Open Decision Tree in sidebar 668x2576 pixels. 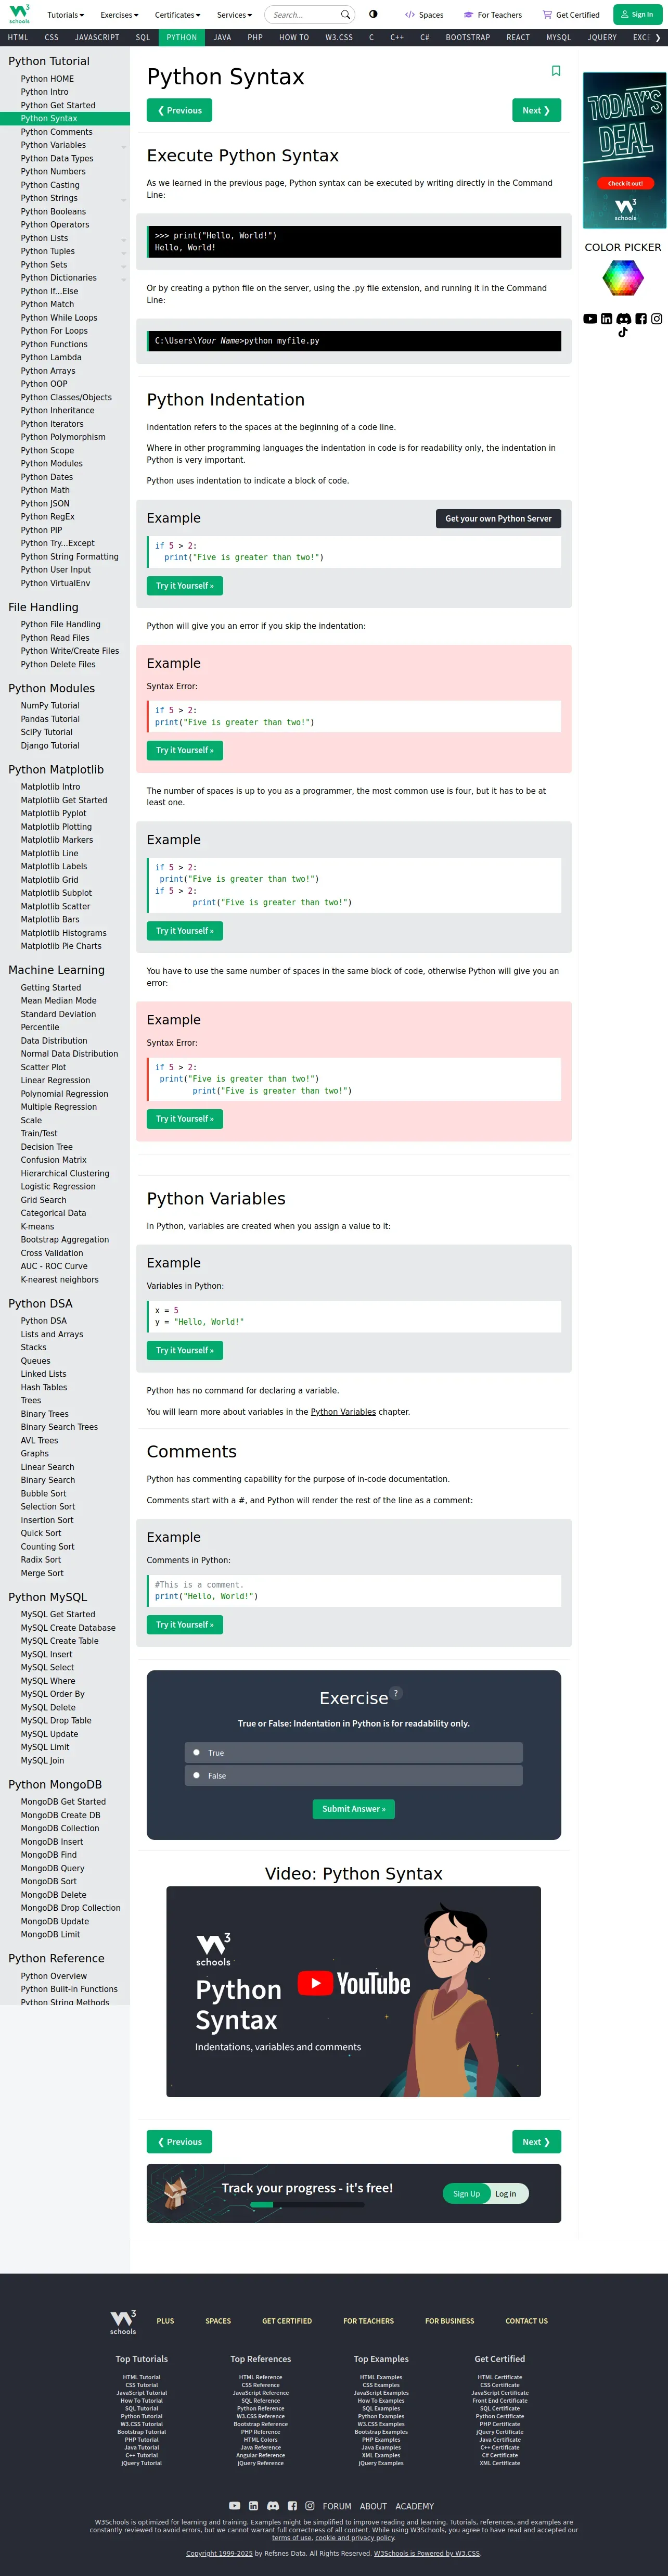tap(47, 1147)
